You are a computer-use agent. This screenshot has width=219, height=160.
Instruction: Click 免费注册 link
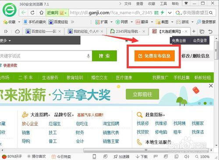click(x=179, y=40)
